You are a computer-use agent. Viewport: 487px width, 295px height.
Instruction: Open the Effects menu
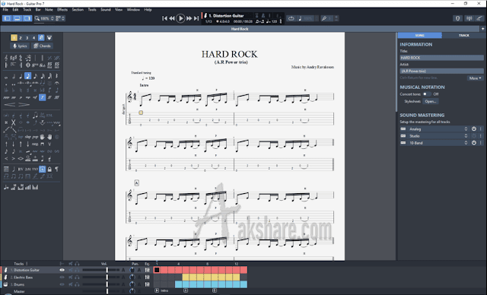[62, 10]
